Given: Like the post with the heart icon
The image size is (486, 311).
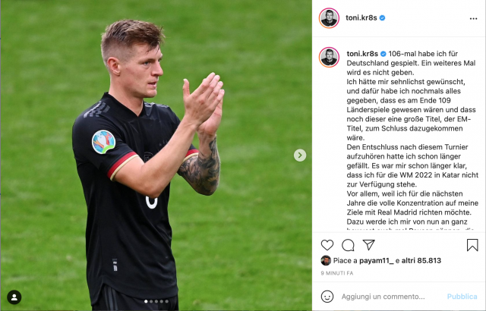Looking at the screenshot, I should coord(327,245).
